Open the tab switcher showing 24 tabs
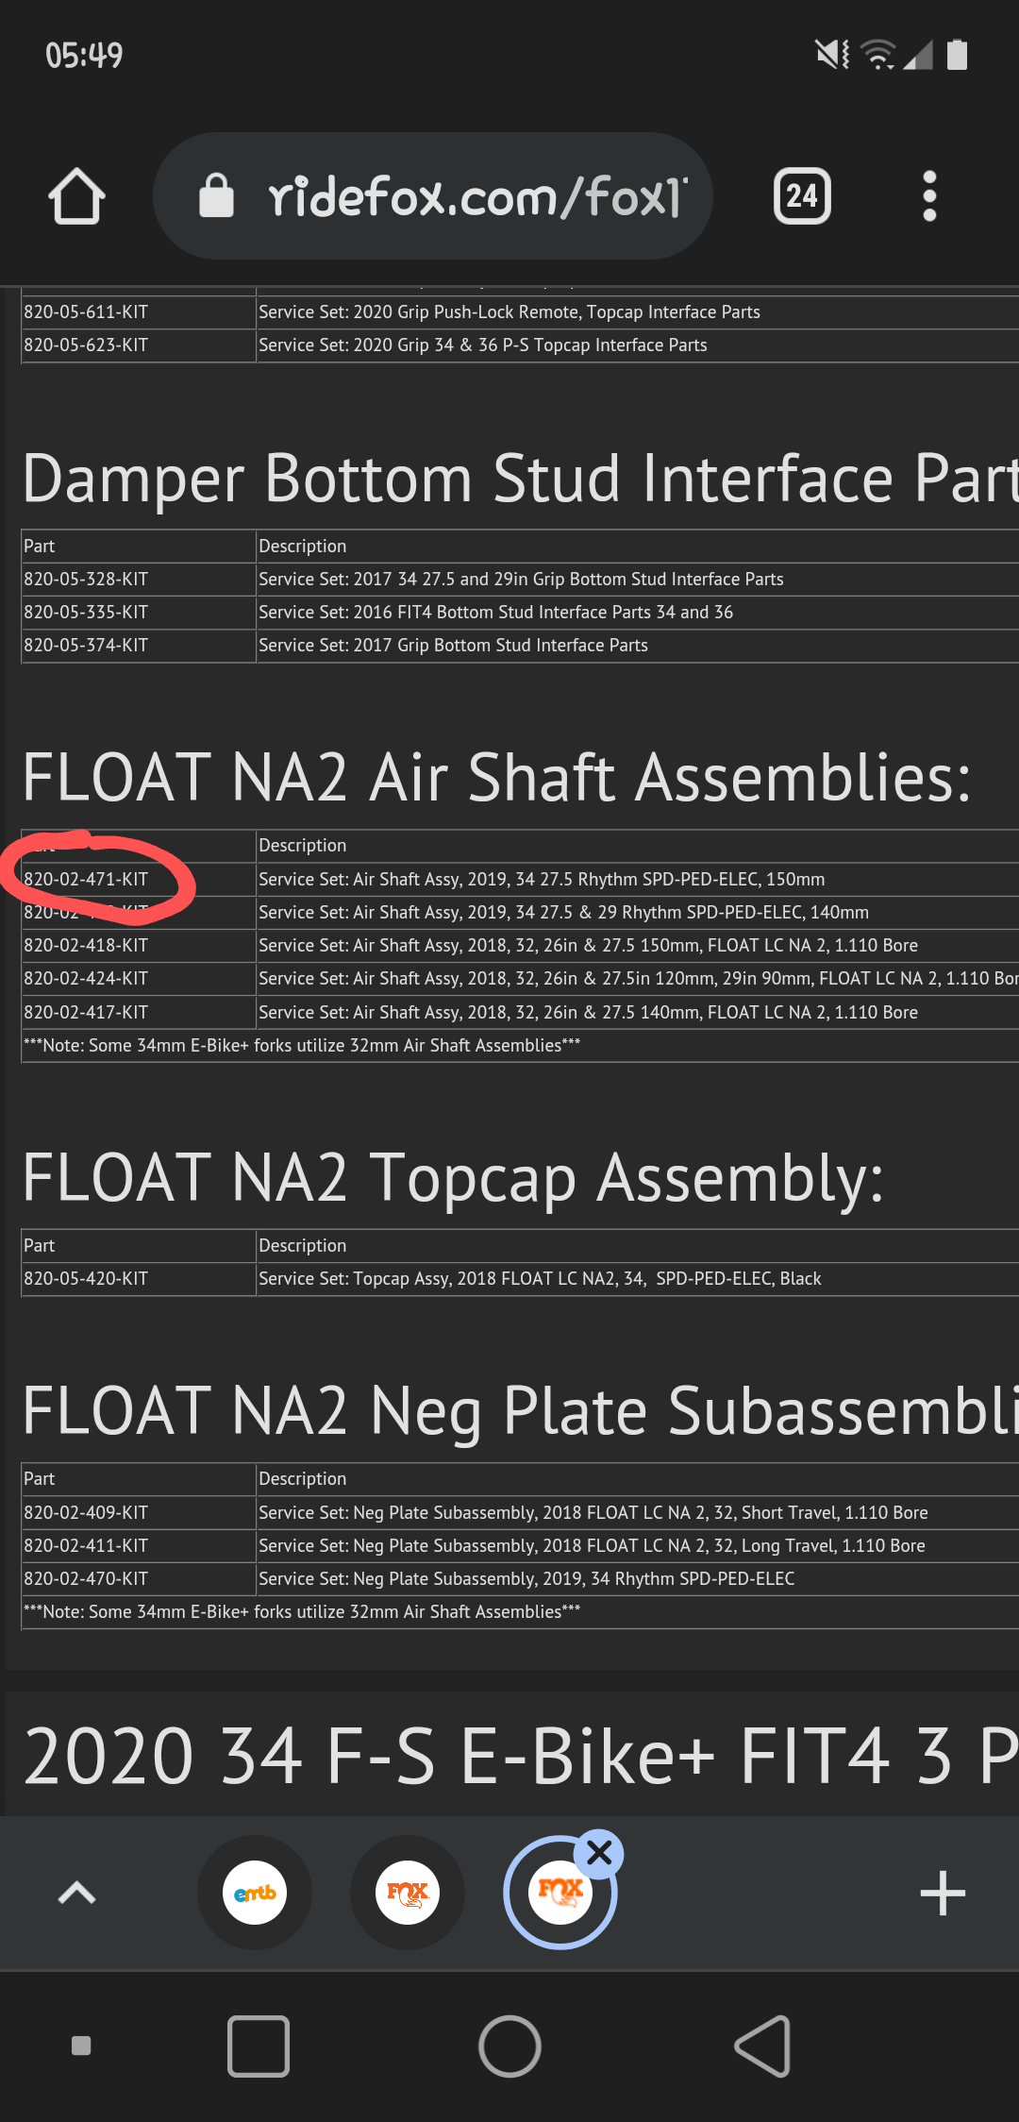This screenshot has height=2122, width=1019. pyautogui.click(x=802, y=196)
